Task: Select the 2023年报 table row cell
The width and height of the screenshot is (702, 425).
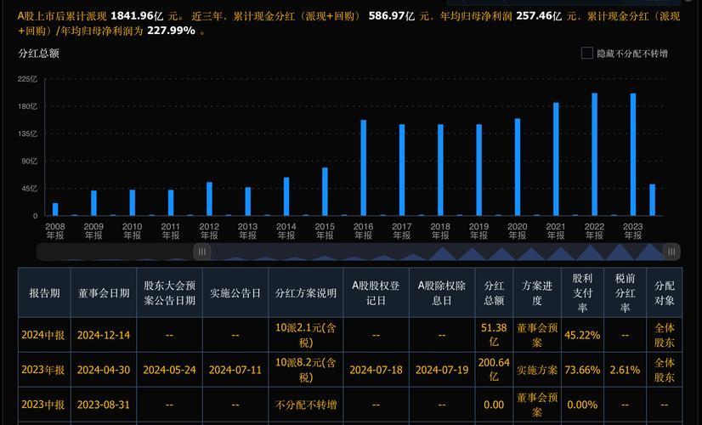Action: click(x=43, y=370)
